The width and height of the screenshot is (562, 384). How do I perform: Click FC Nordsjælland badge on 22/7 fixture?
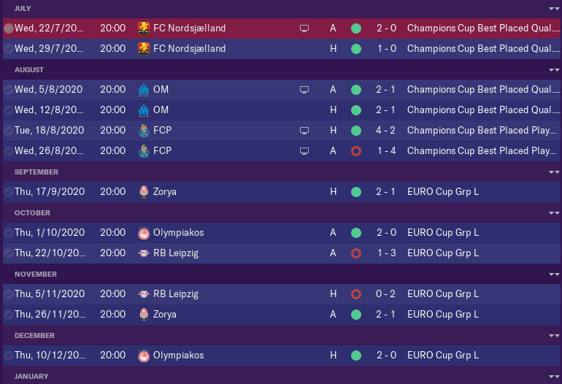143,28
